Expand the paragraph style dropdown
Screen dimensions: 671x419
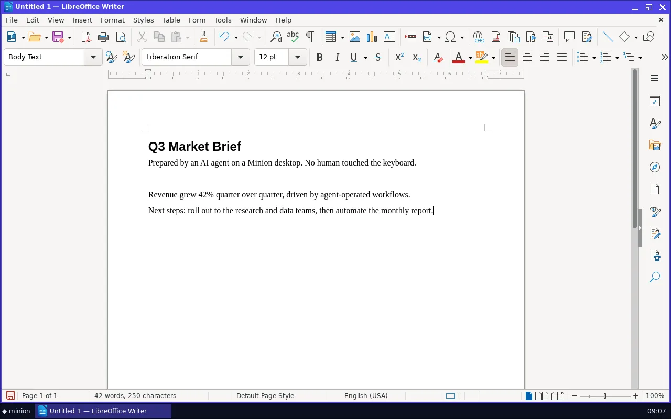pyautogui.click(x=93, y=57)
